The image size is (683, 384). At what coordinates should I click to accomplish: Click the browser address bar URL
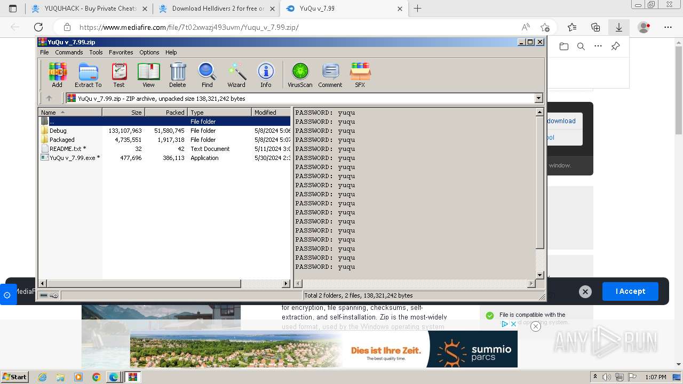(x=189, y=27)
